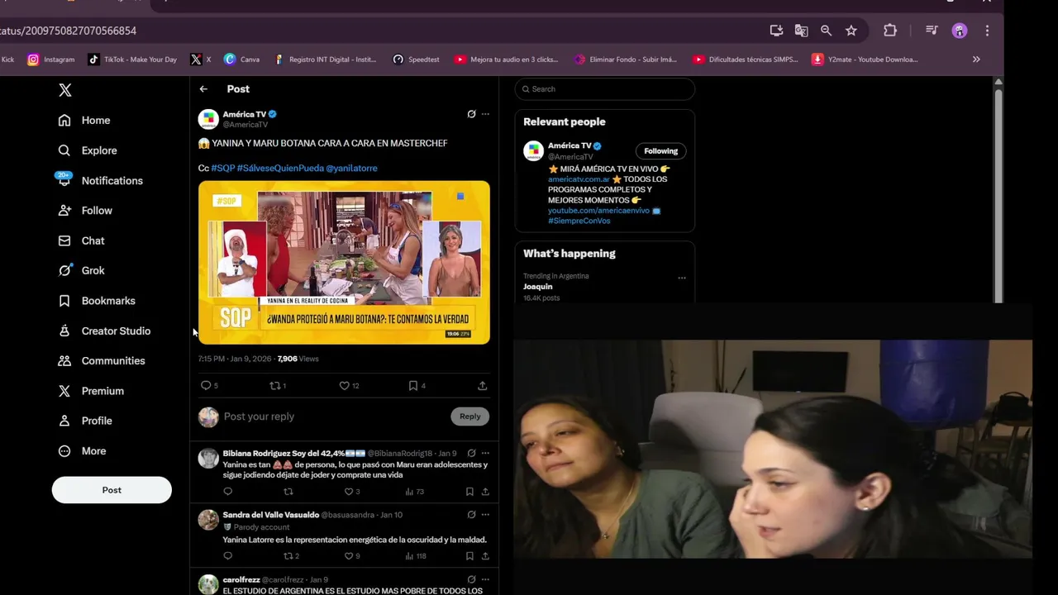Open the menu on Sandra del Valle's reply
Viewport: 1058px width, 595px height.
tap(485, 515)
